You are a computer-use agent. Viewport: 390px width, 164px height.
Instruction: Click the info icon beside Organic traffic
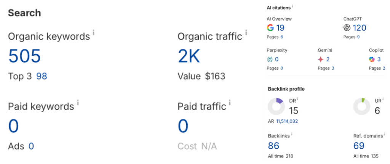246,33
